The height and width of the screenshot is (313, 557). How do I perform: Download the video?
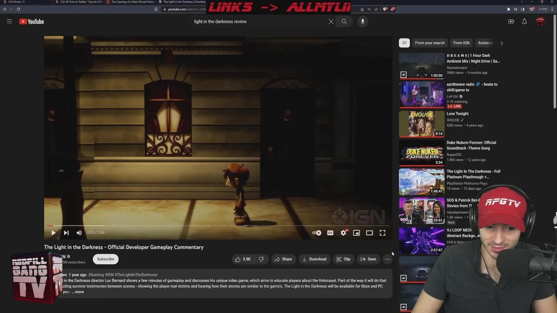coord(314,259)
